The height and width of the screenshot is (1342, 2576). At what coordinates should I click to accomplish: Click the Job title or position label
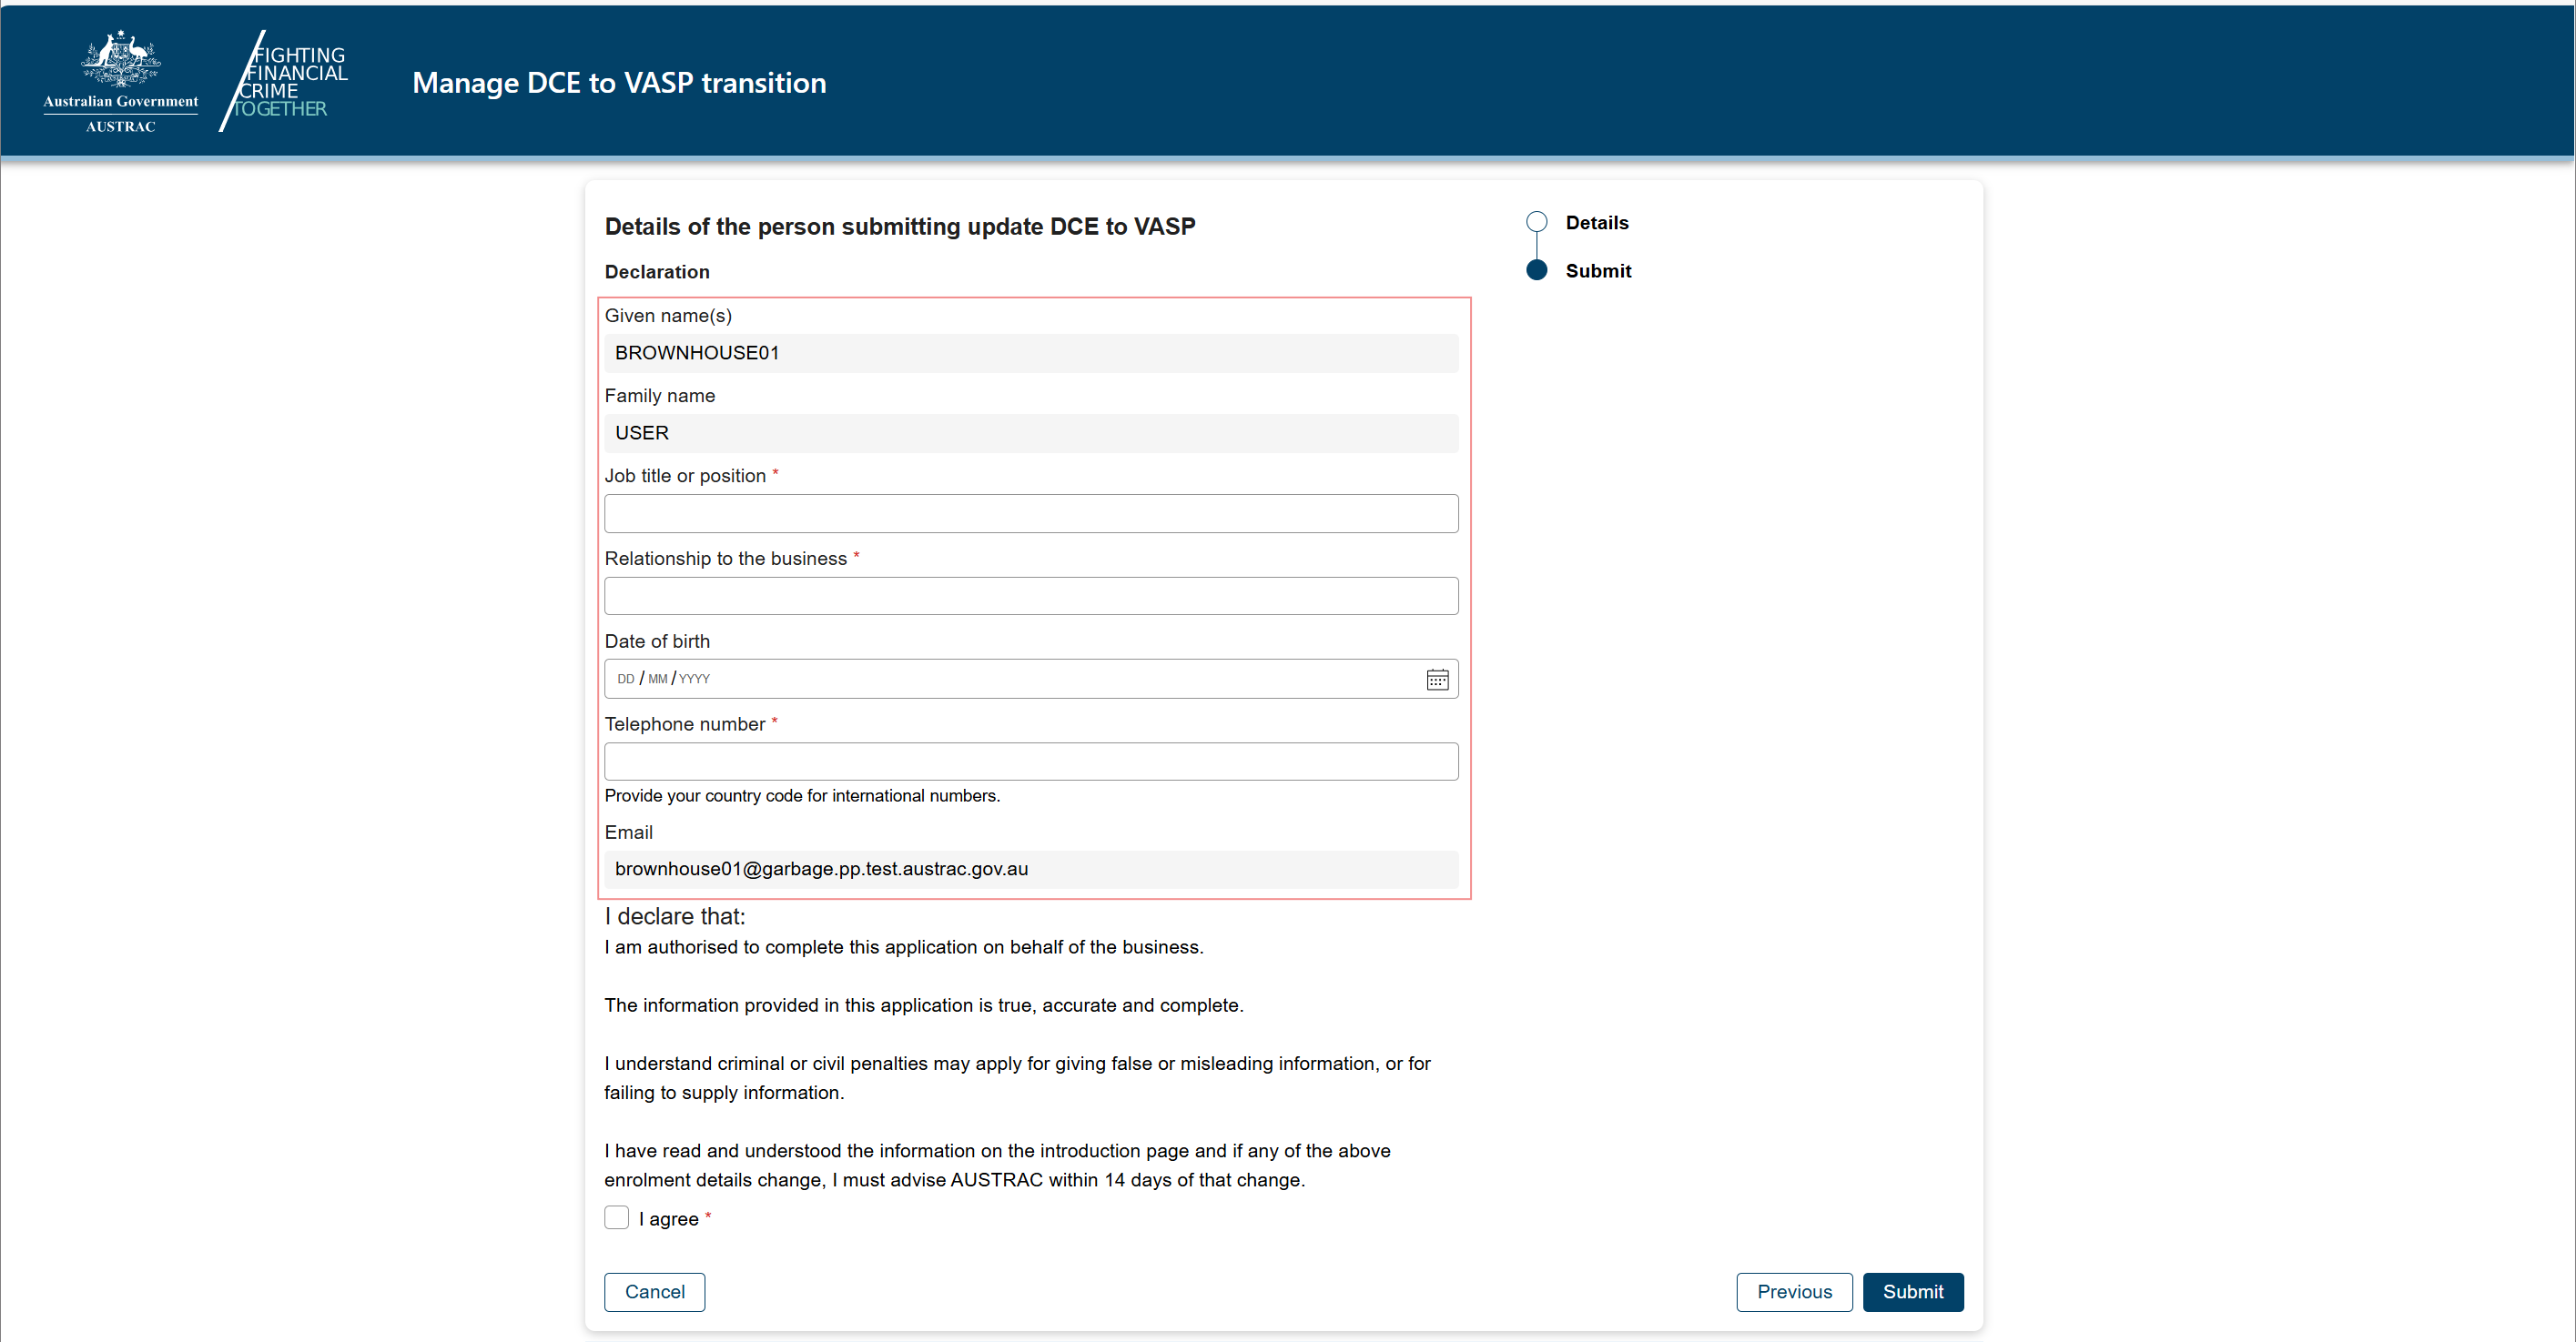click(685, 476)
